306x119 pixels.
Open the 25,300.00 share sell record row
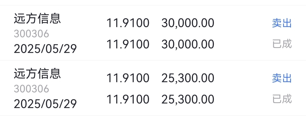click(153, 88)
